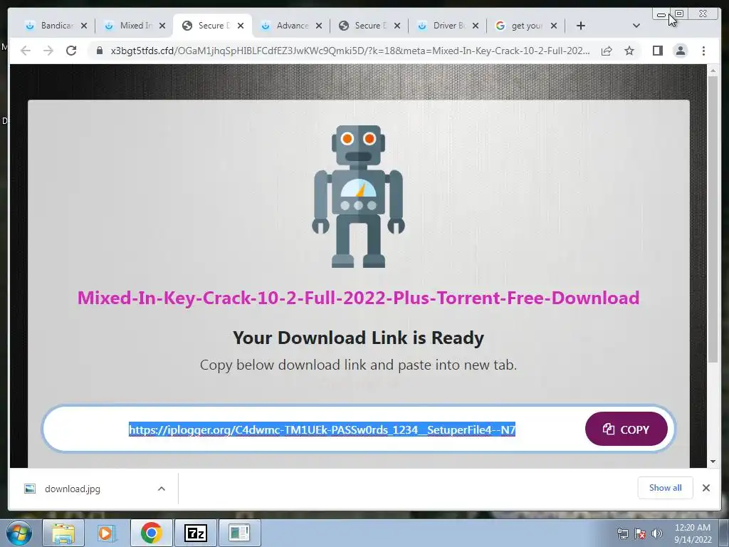Close the active Secure tab
Screen dimensions: 729x547
click(241, 26)
